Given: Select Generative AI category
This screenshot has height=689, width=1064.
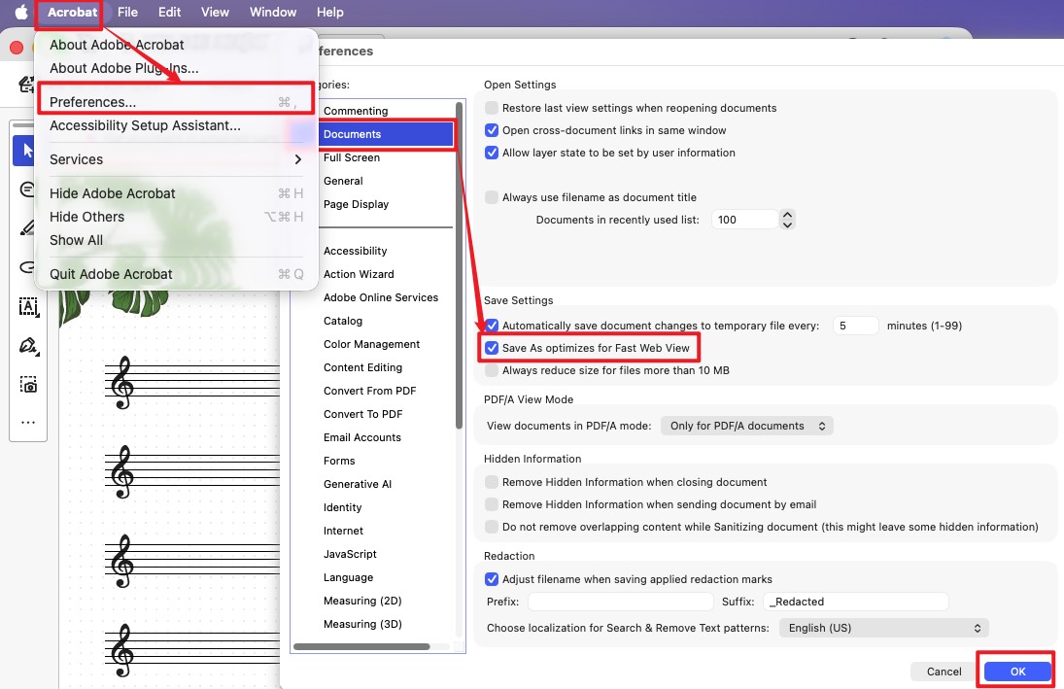Looking at the screenshot, I should coord(358,484).
